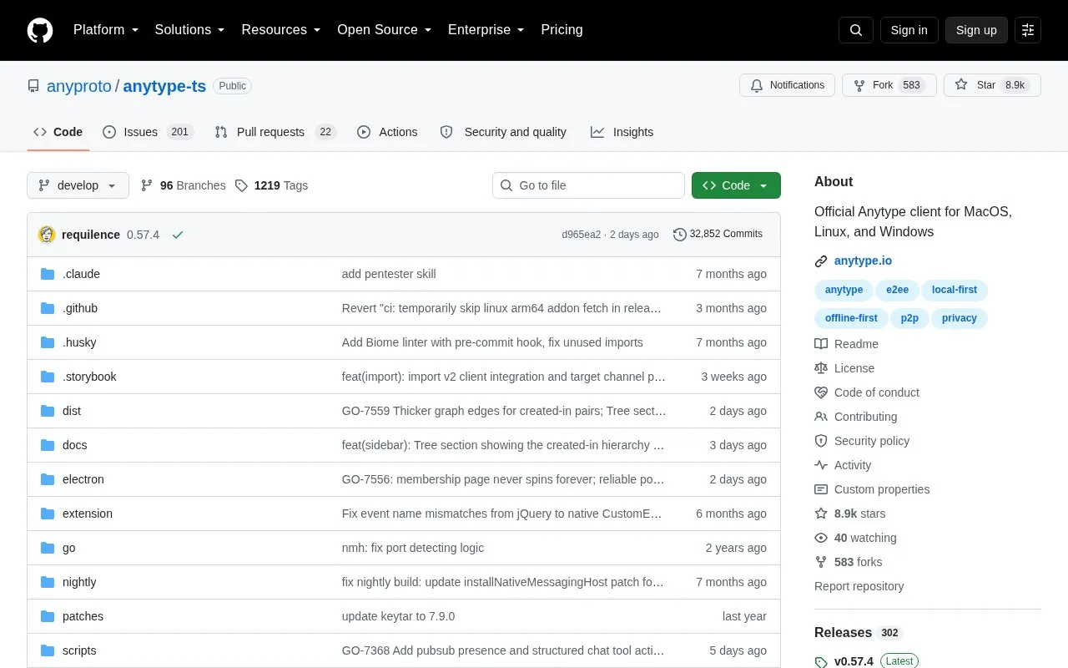This screenshot has height=668, width=1068.
Task: Open the green Code dropdown
Action: point(736,185)
